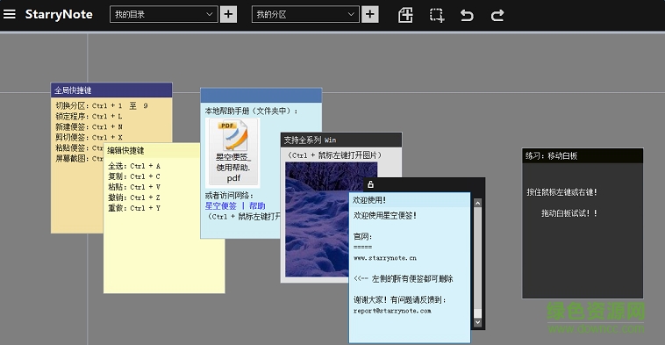Click line 重做: Ctrl + Y

pyautogui.click(x=134, y=208)
